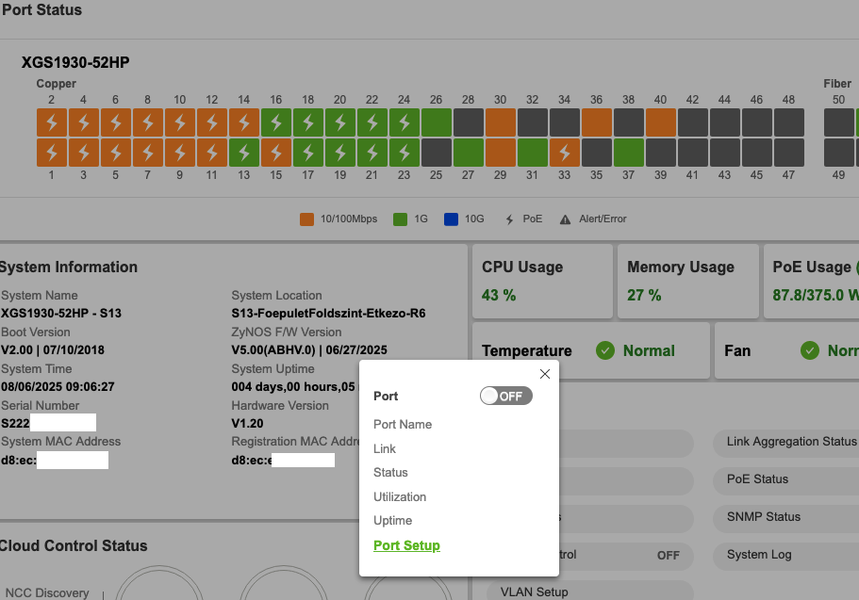Click inactive port 43

click(725, 153)
